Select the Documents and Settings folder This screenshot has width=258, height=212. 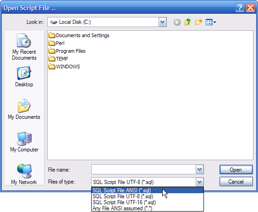pos(79,35)
